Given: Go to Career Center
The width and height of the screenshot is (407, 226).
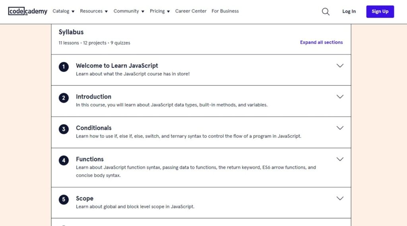Looking at the screenshot, I should pos(191,11).
